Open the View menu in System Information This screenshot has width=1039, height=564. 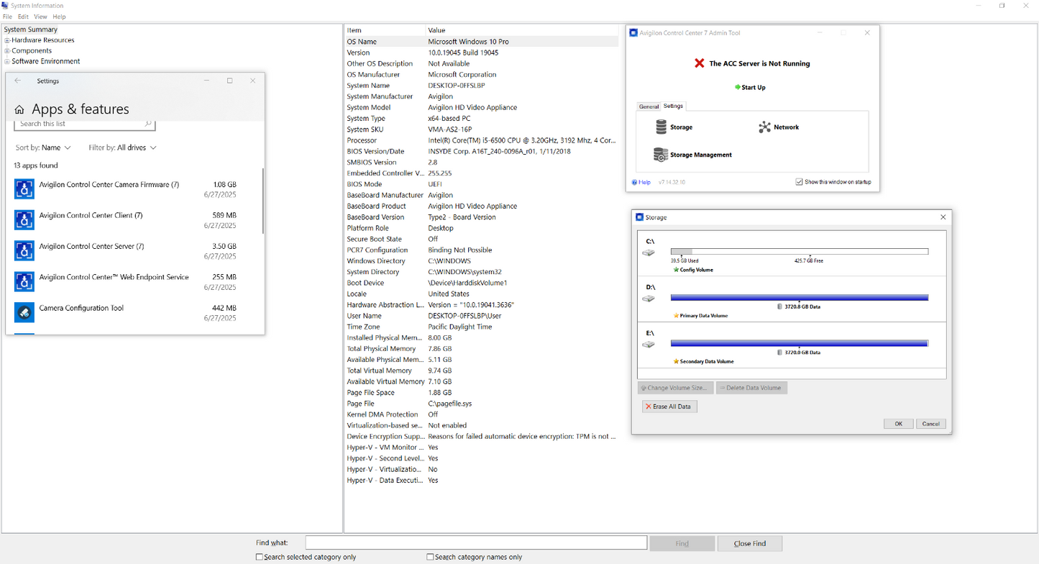41,17
